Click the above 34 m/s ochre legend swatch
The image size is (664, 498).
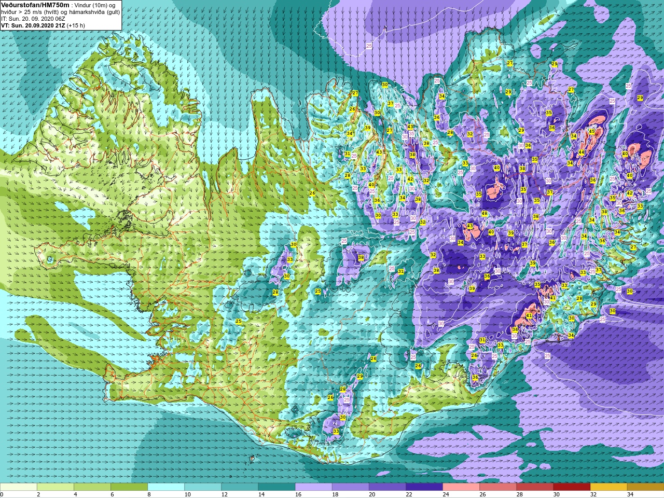click(x=645, y=487)
